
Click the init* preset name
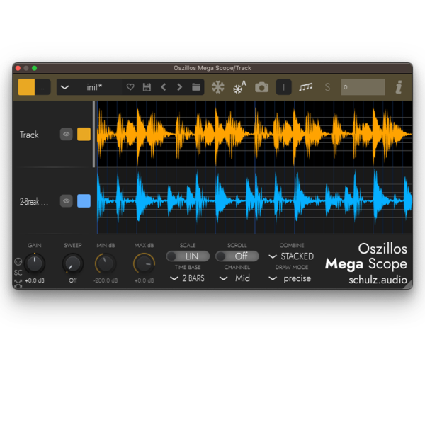tap(94, 87)
